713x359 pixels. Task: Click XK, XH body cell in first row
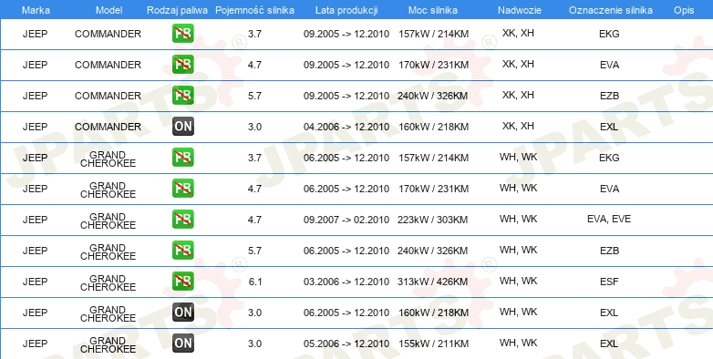518,33
